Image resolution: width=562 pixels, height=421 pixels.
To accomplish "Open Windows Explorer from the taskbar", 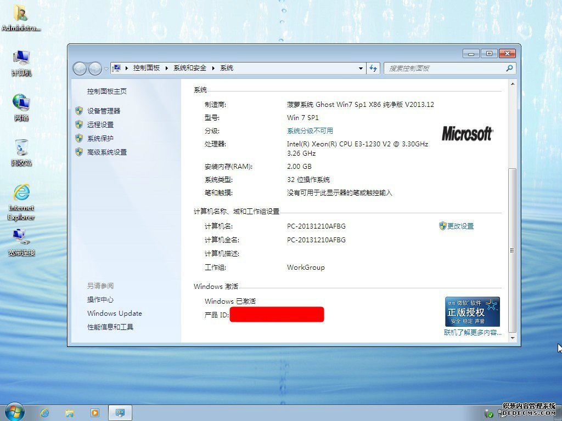I will point(70,413).
